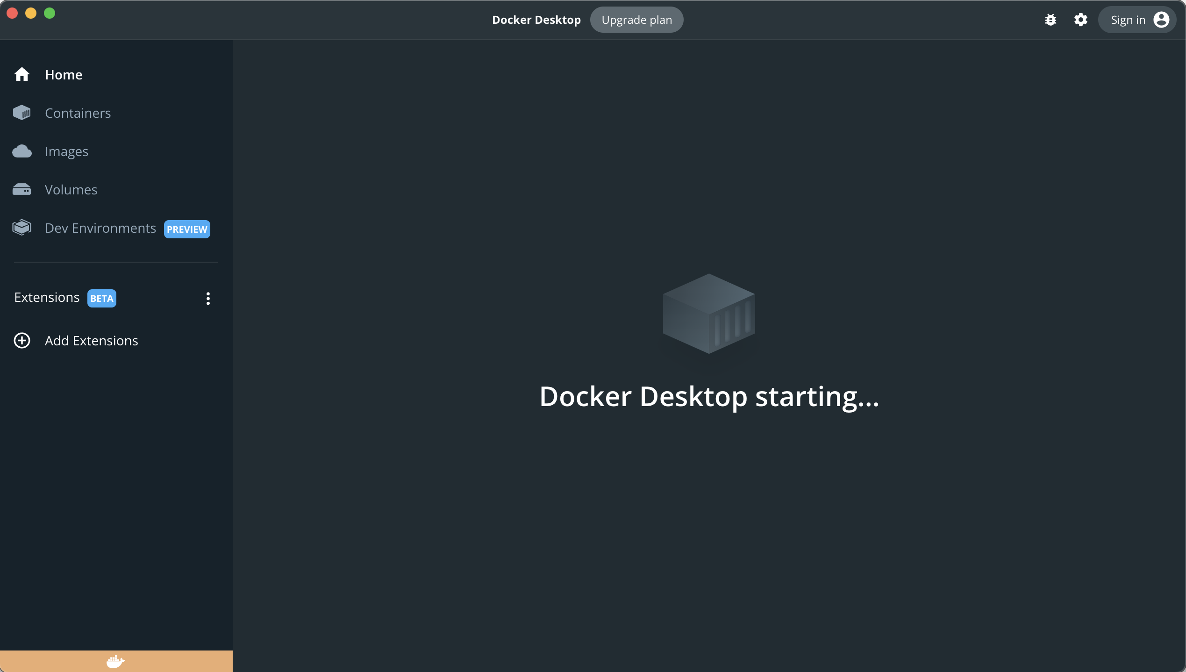Screen dimensions: 1186x672
Task: Maximize window with green button
Action: pos(50,13)
